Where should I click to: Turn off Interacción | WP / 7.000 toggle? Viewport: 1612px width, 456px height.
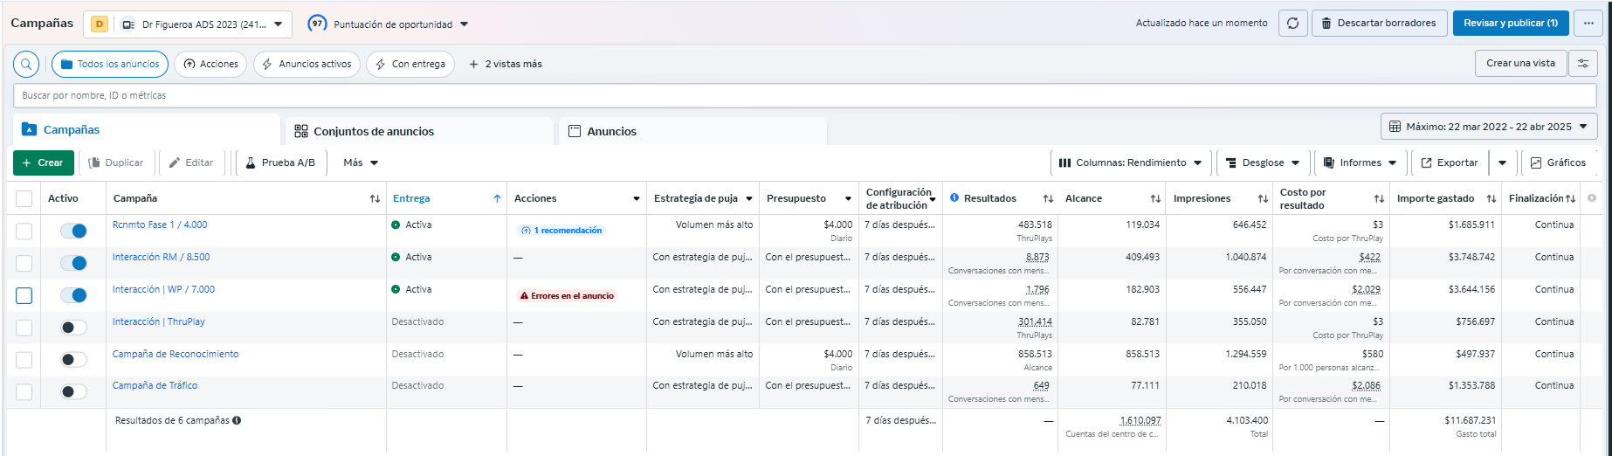73,295
